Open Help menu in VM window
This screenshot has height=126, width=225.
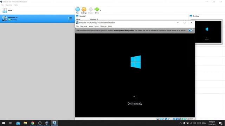coord(110,26)
